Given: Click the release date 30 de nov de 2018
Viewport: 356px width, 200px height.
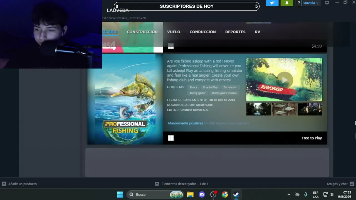Looking at the screenshot, I should click(222, 100).
